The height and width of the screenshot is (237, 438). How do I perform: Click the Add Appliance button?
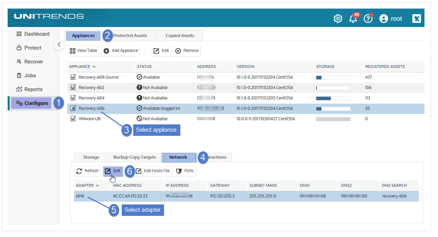coord(121,51)
